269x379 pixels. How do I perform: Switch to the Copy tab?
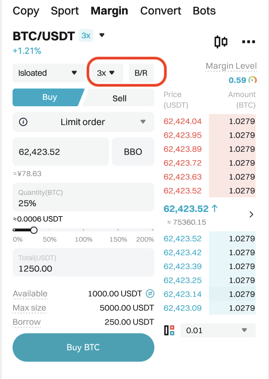[x=26, y=11]
